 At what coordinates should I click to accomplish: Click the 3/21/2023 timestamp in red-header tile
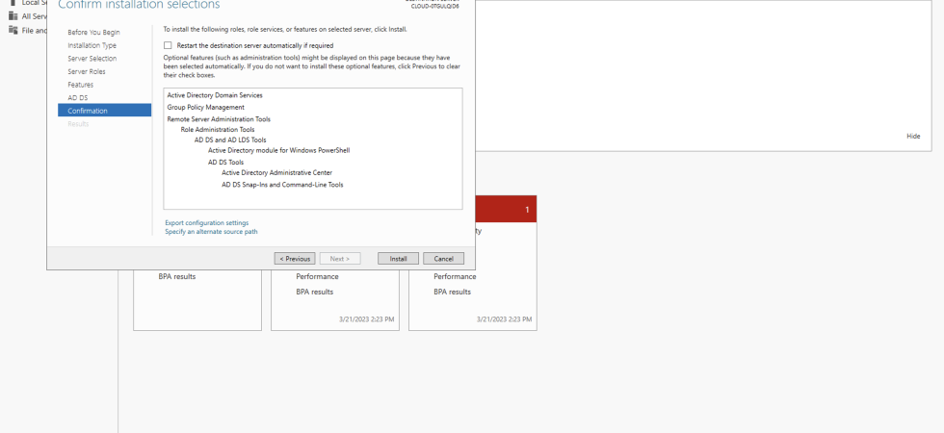pos(504,319)
